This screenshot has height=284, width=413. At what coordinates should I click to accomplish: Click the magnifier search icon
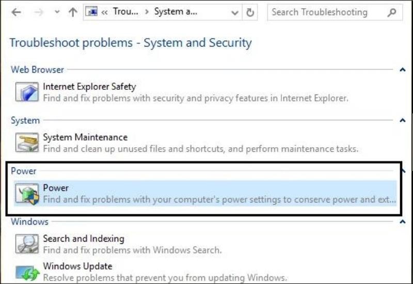click(x=392, y=12)
